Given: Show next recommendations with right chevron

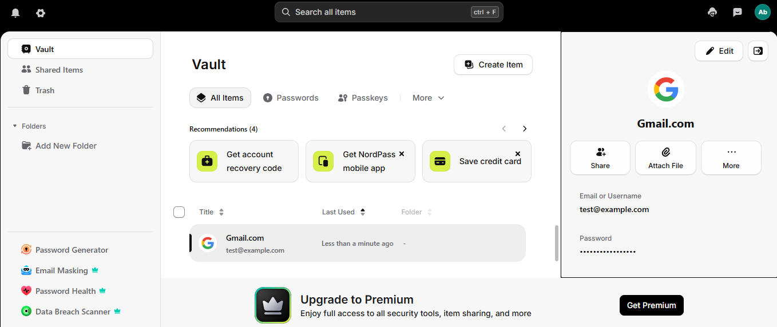Looking at the screenshot, I should tap(525, 129).
